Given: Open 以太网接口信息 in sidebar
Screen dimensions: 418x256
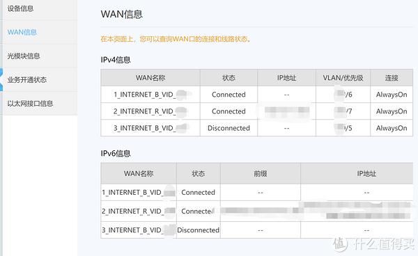Looking at the screenshot, I should pyautogui.click(x=30, y=103).
